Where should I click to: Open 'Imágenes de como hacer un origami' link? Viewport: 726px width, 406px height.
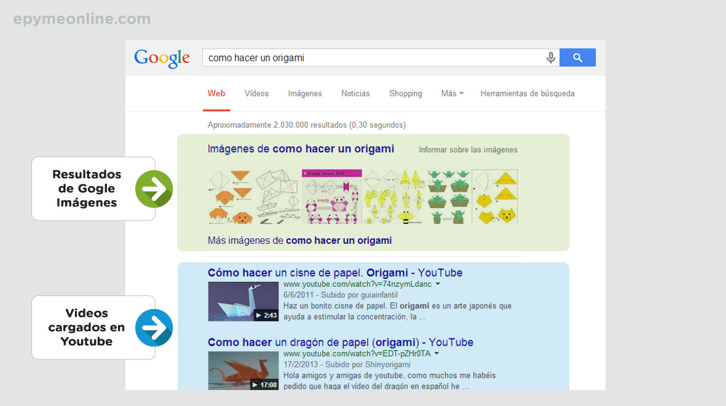(301, 149)
